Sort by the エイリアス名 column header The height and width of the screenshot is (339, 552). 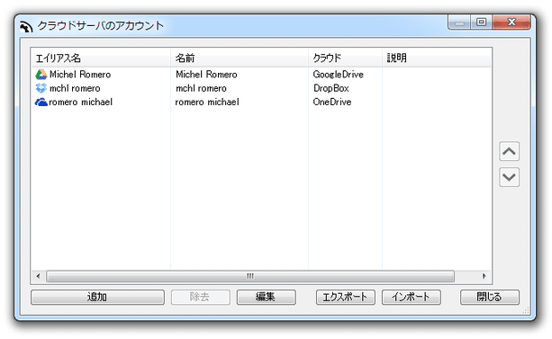pos(101,58)
